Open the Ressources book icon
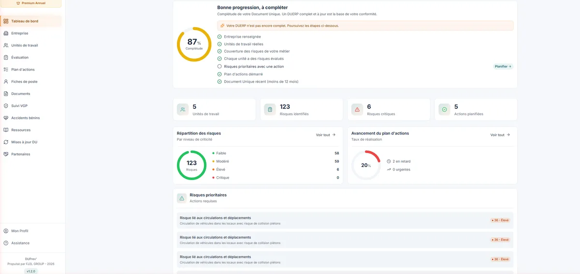Image resolution: width=580 pixels, height=274 pixels. [6, 130]
